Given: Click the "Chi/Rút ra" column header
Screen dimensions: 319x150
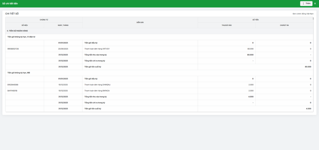Looking at the screenshot, I should click(x=284, y=25).
